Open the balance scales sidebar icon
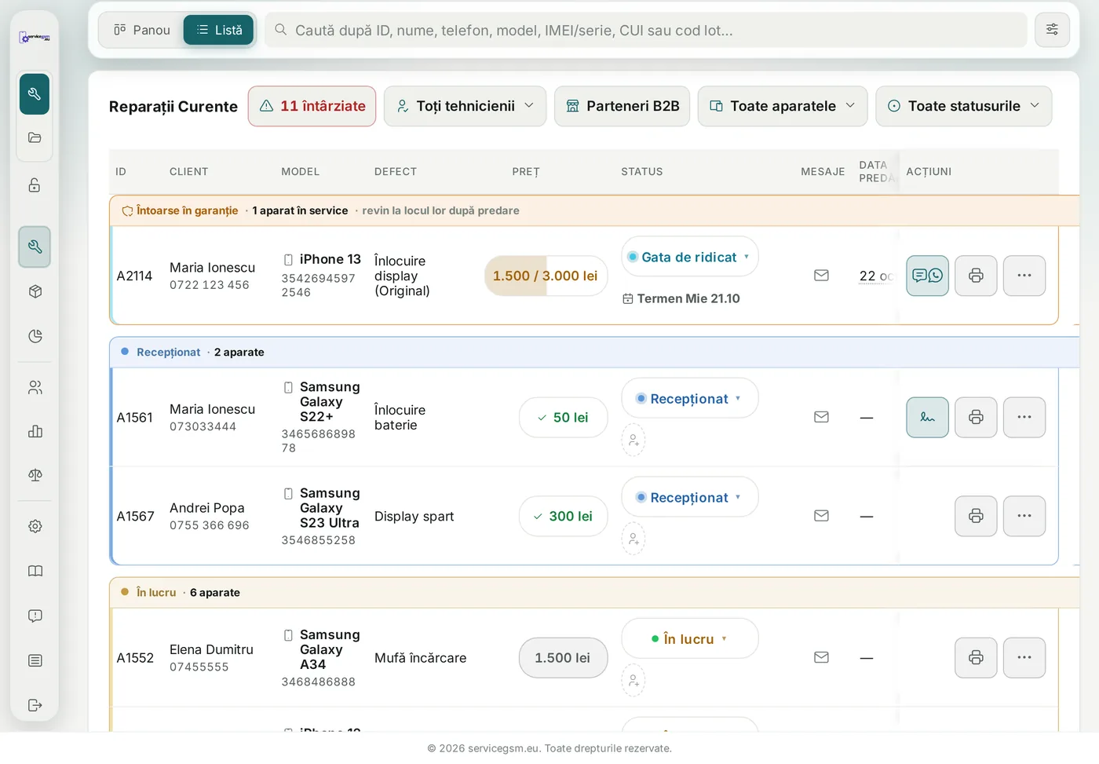The height and width of the screenshot is (764, 1099). (35, 475)
